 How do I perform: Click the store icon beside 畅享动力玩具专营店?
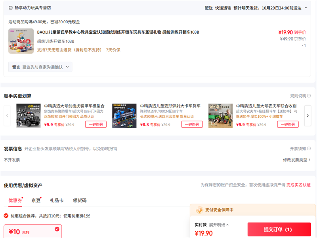[10, 8]
